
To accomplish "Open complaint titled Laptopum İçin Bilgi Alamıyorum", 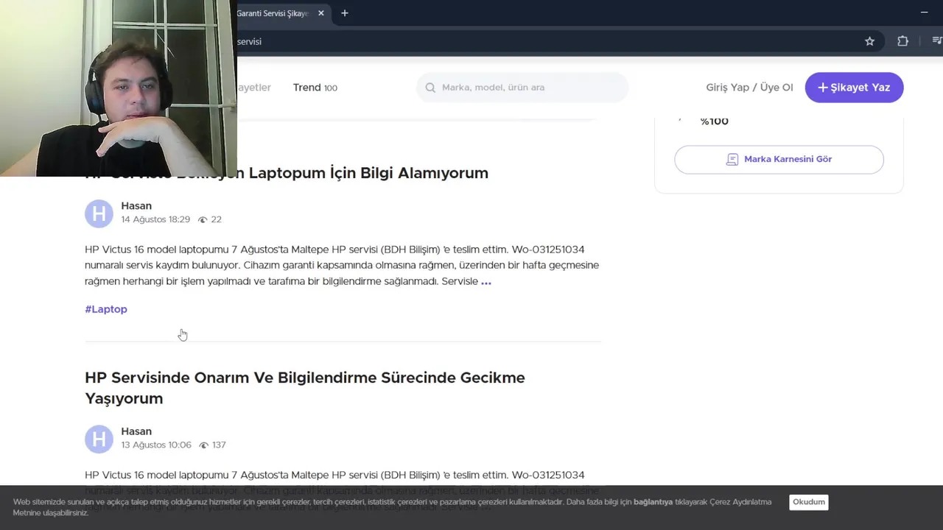I will click(x=287, y=173).
